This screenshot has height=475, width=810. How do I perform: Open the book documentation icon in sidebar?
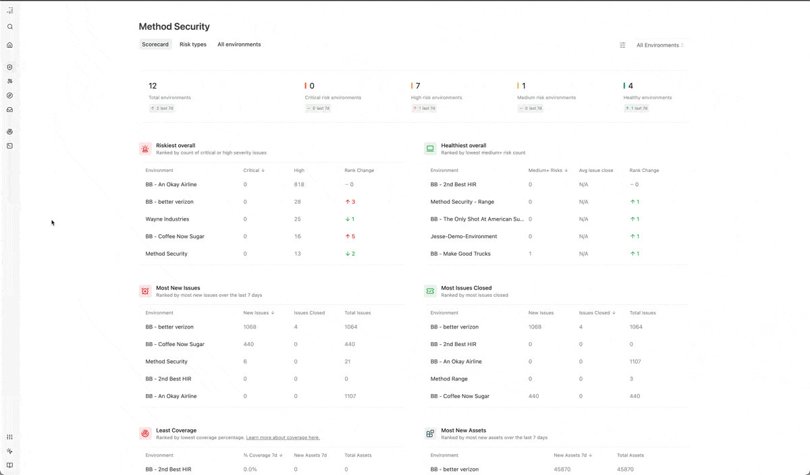10,465
